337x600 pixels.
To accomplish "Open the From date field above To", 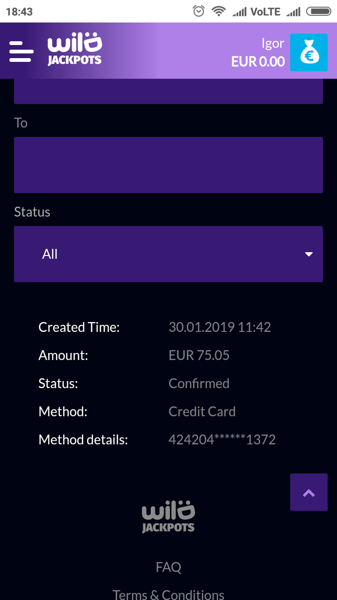I will pos(168,91).
